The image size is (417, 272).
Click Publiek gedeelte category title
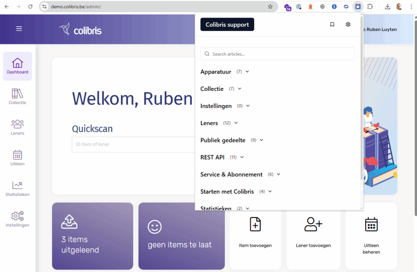coord(223,140)
